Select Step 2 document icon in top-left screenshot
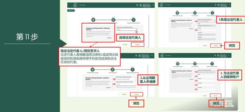This screenshot has height=112, width=245. [113, 20]
